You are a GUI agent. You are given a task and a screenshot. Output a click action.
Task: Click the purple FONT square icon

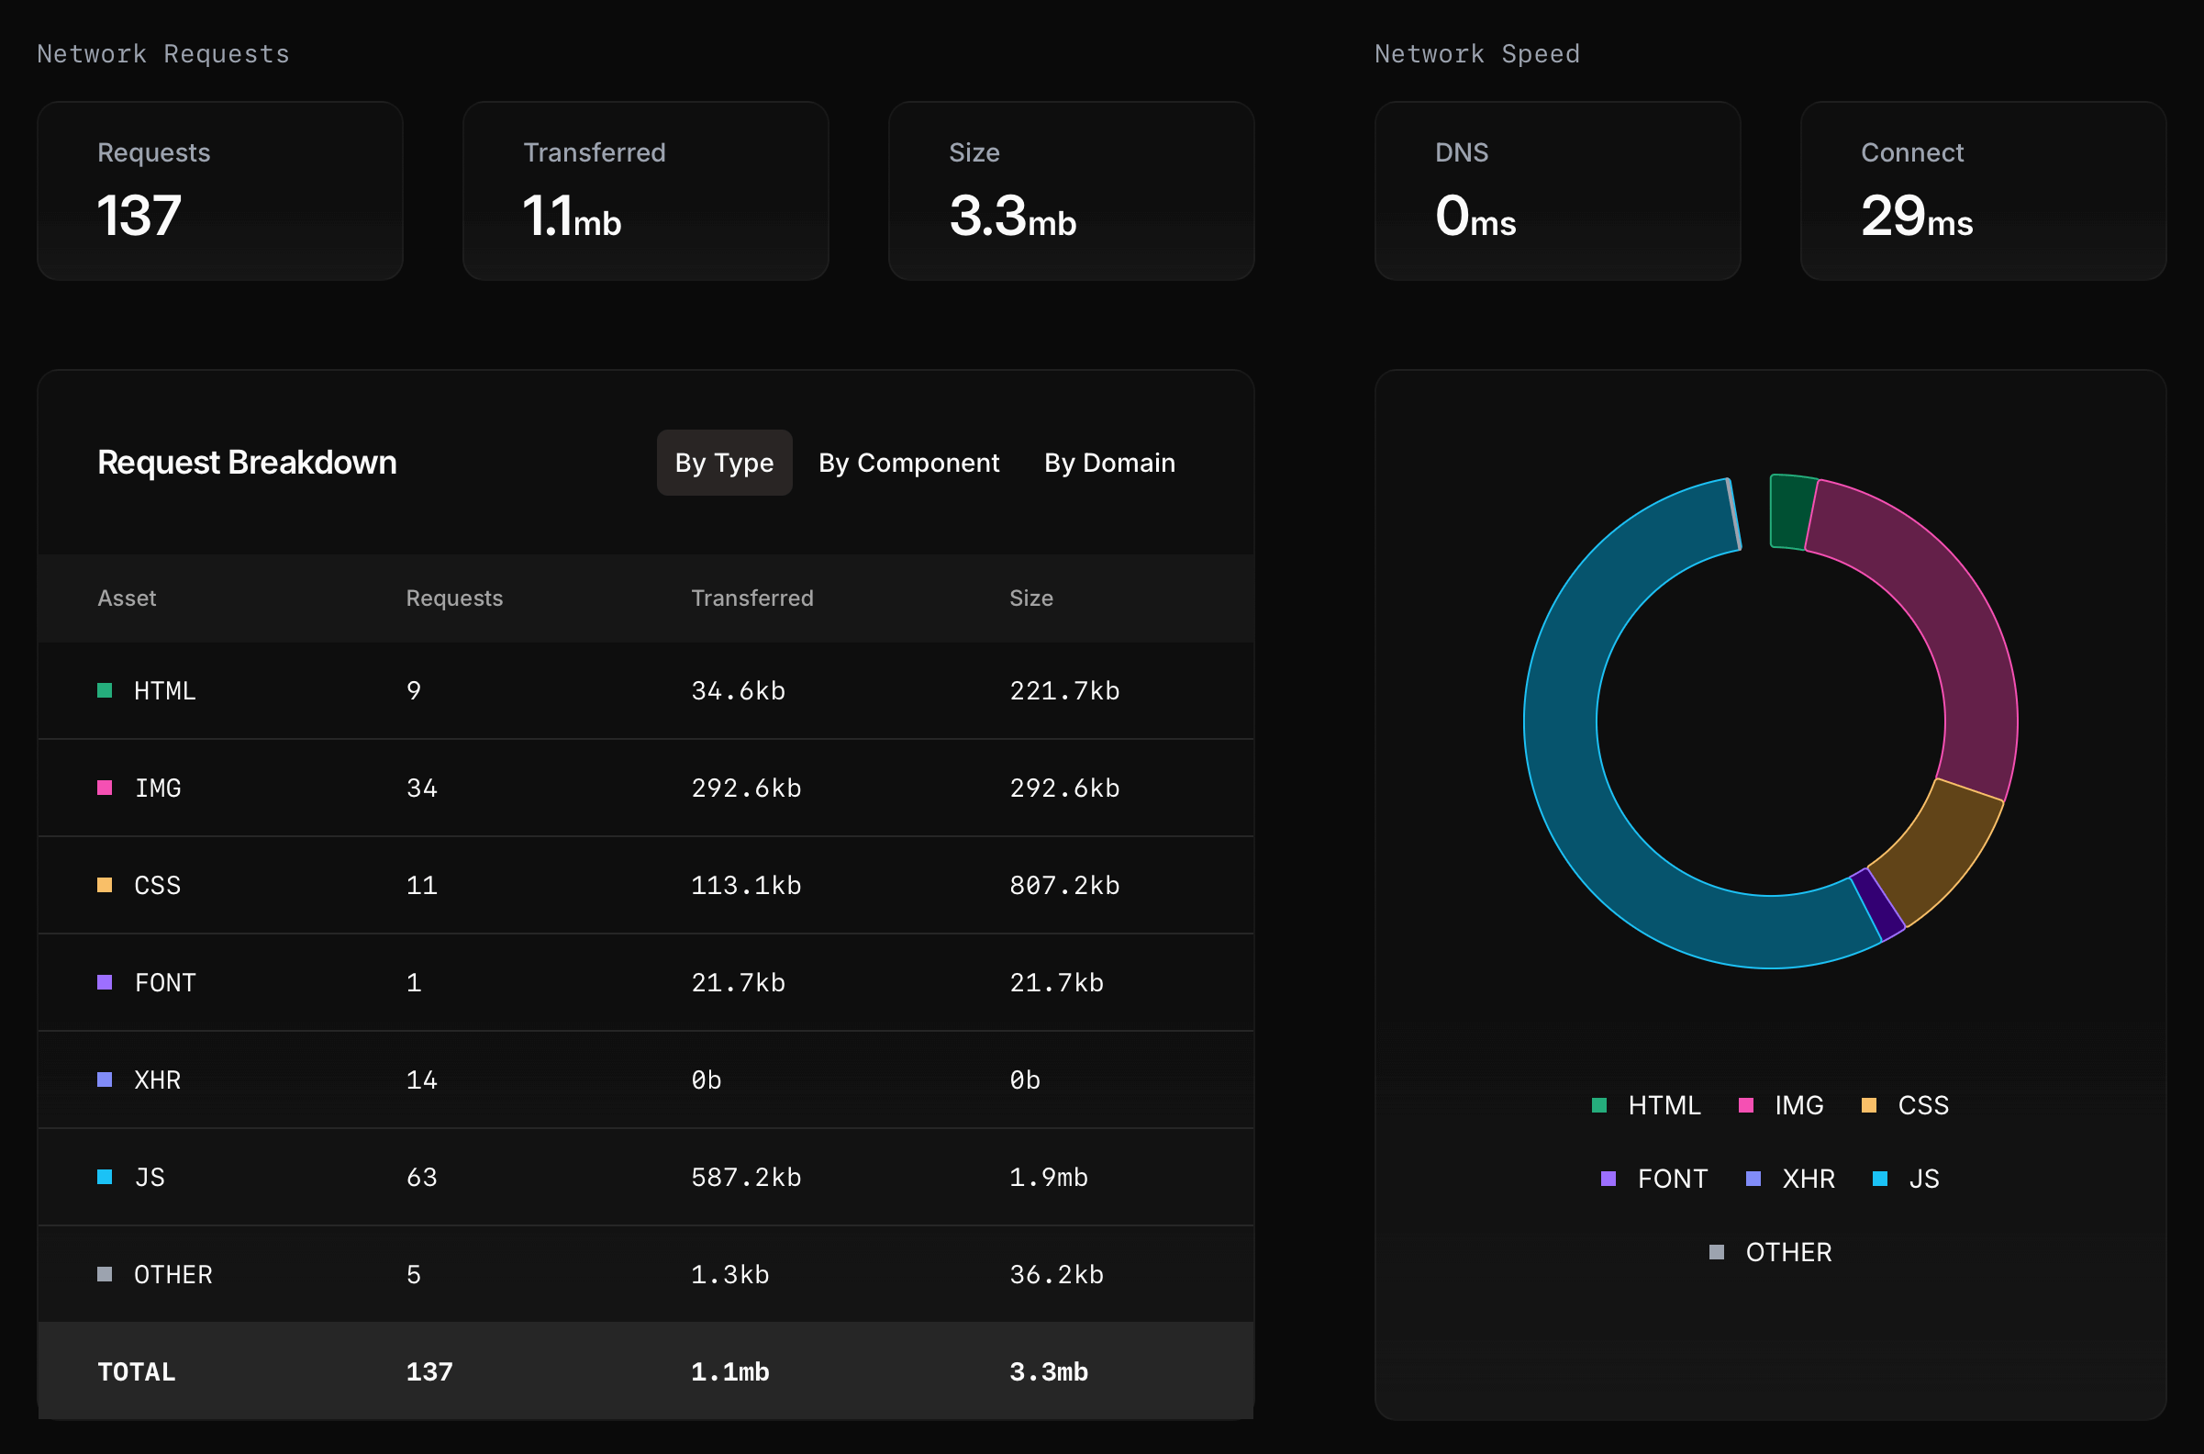[x=105, y=982]
